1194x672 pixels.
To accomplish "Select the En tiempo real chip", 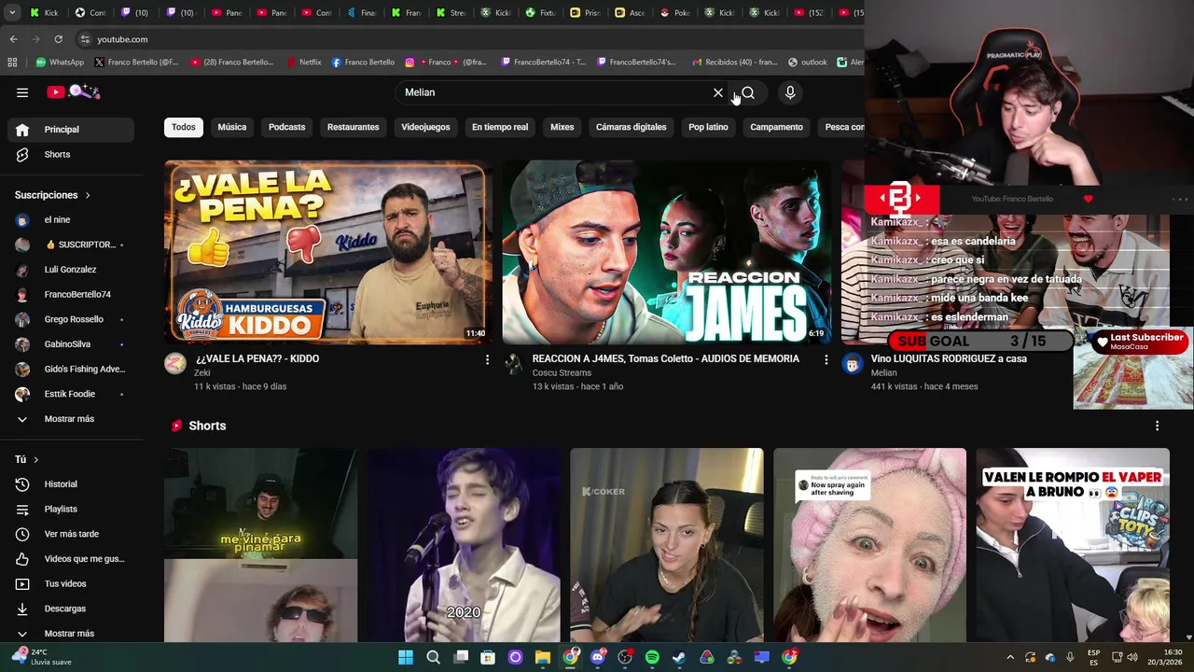I will point(500,127).
